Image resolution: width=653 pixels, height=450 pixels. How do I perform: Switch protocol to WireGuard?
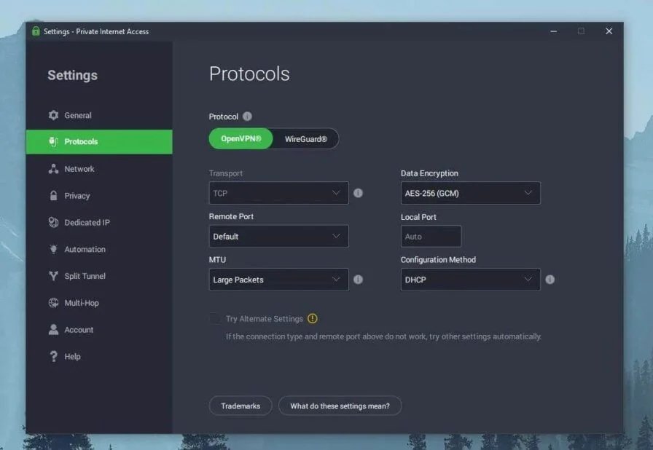coord(305,139)
